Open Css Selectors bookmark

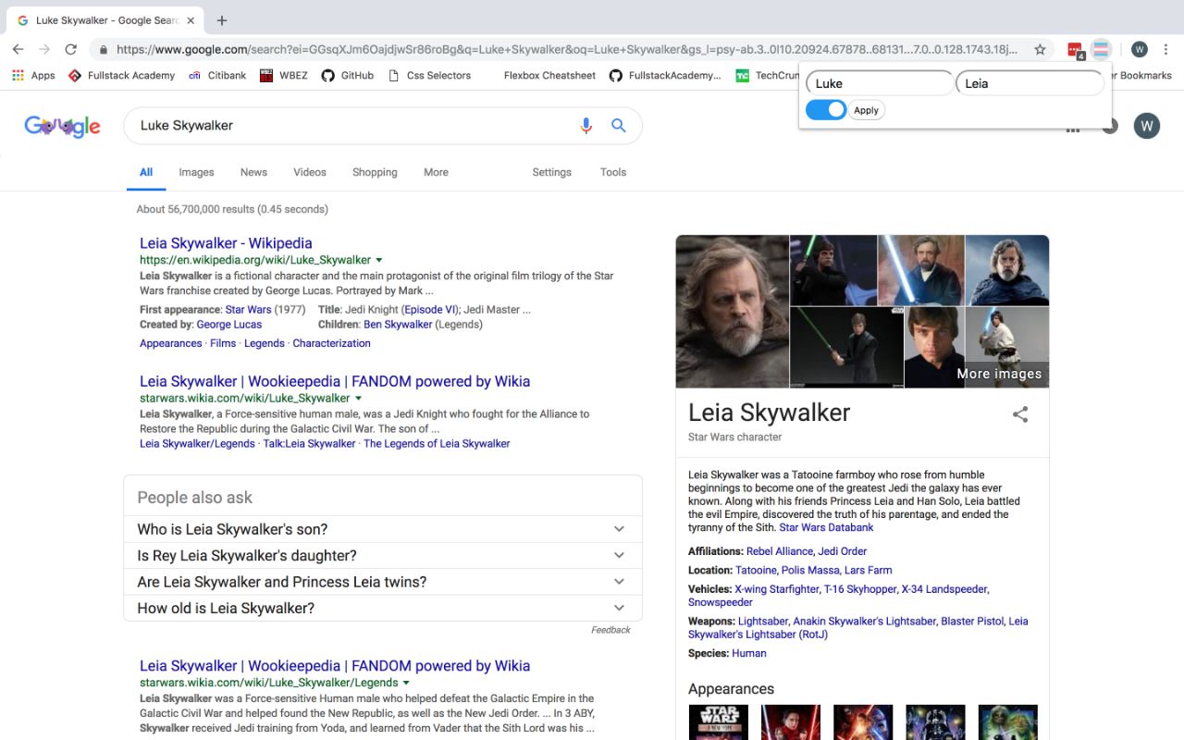tap(429, 75)
